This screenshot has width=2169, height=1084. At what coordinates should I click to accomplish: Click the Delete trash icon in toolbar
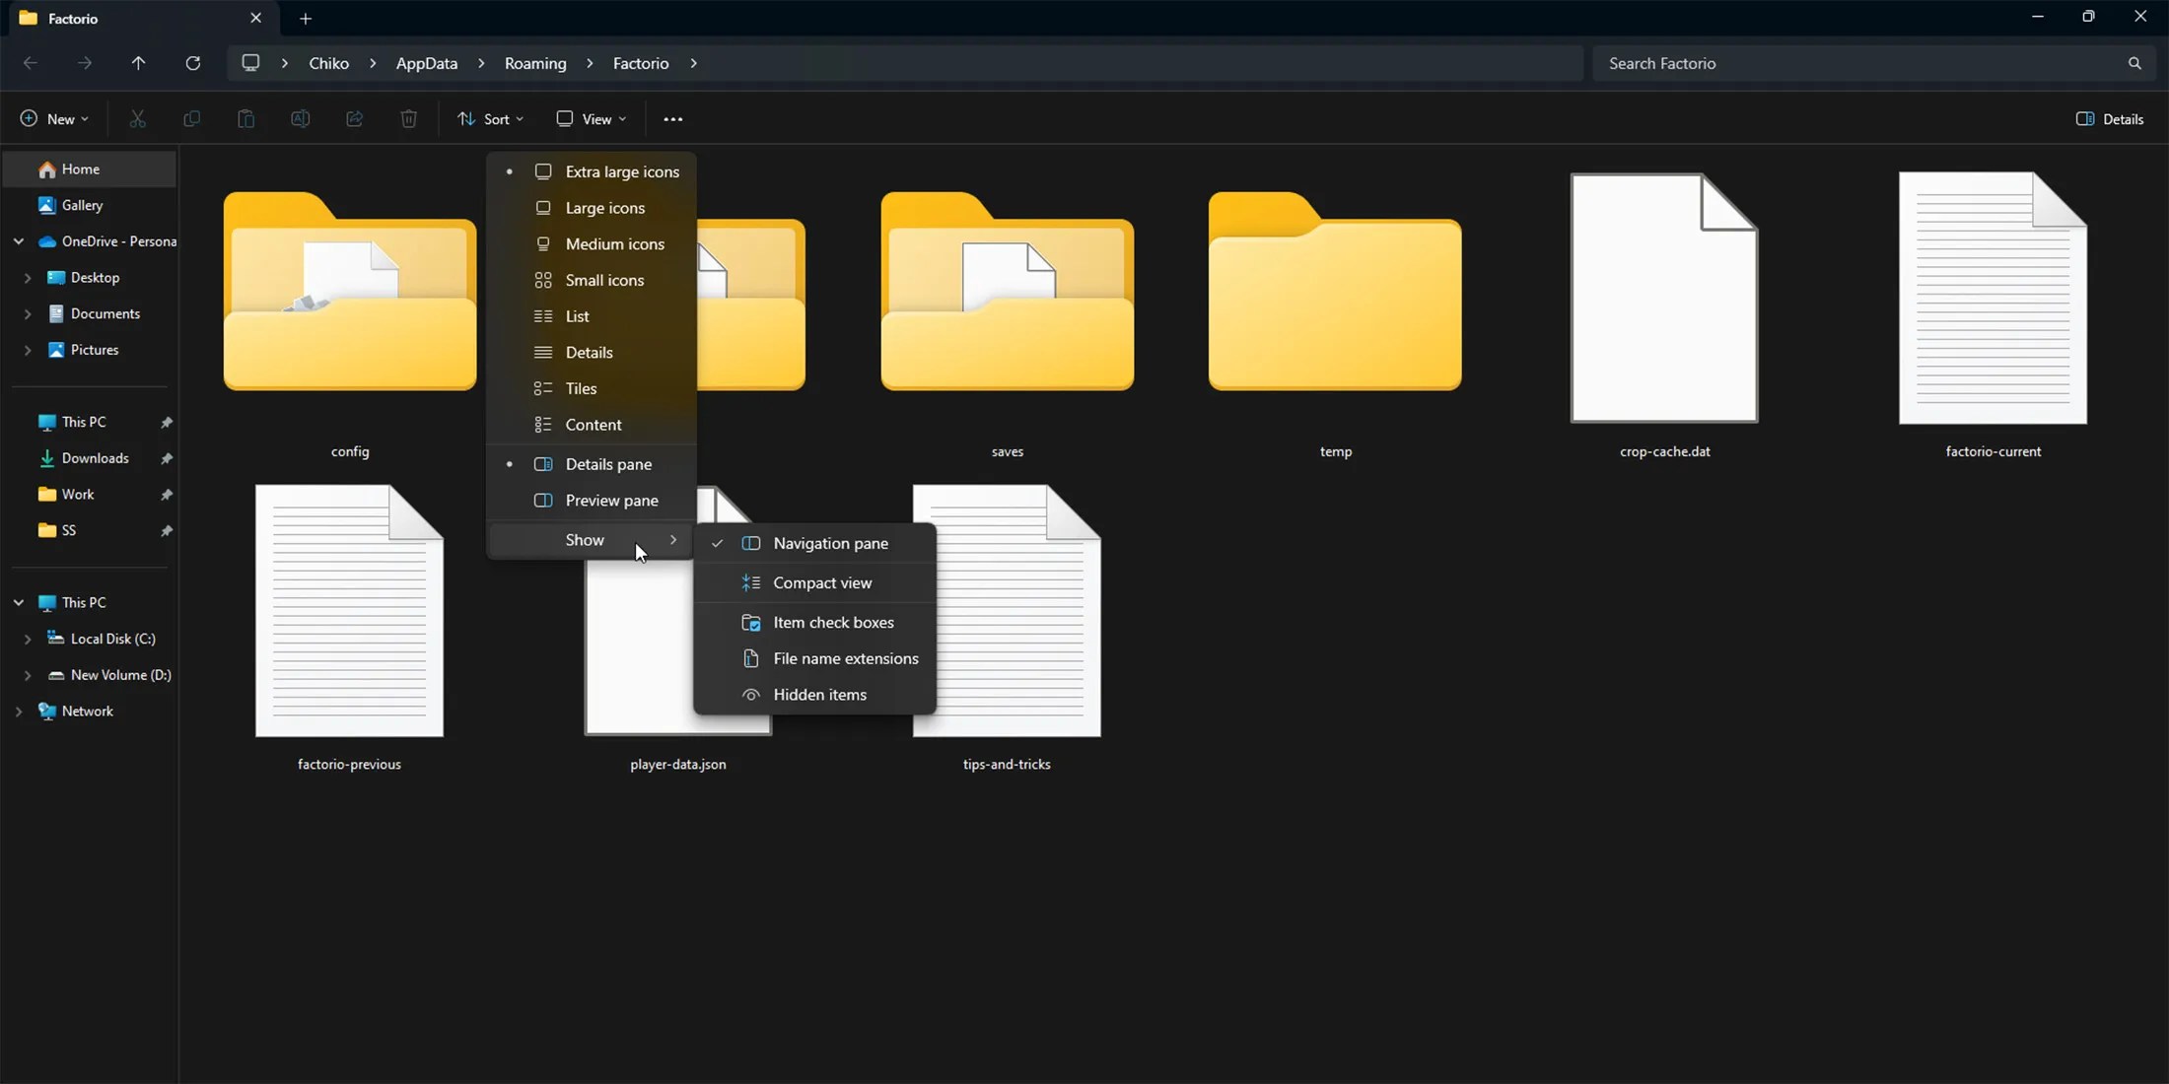pyautogui.click(x=408, y=119)
